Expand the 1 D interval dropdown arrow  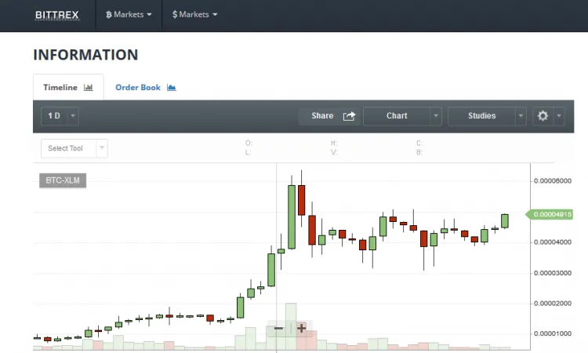click(73, 116)
